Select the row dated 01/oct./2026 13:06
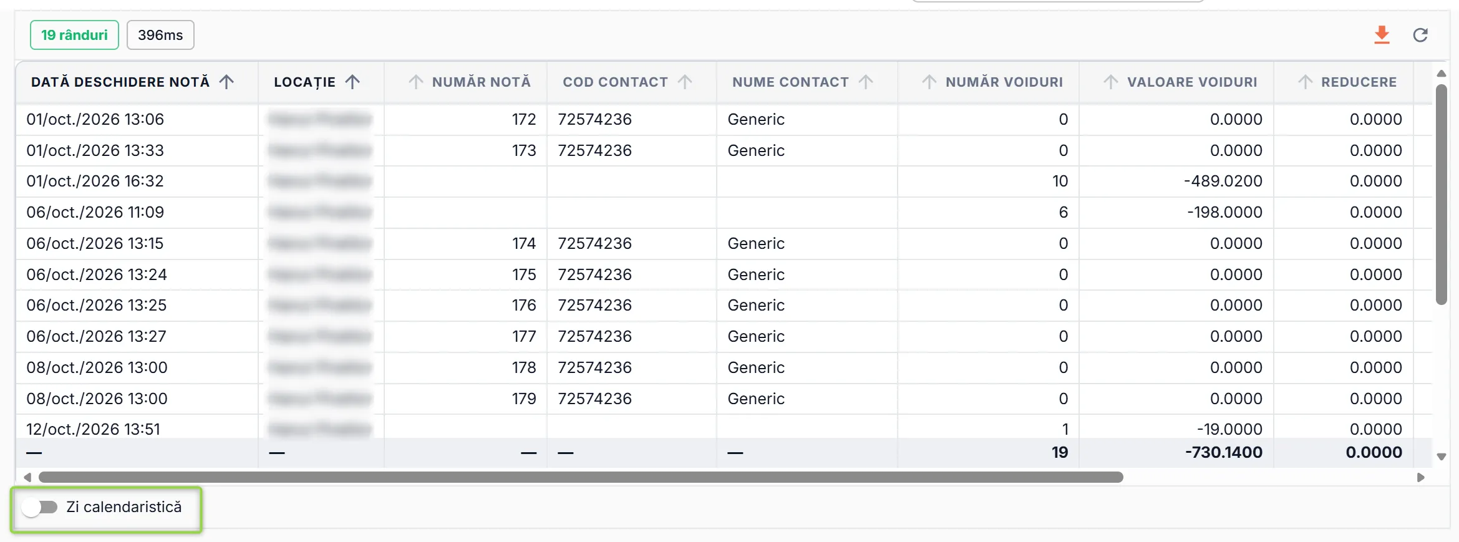Viewport: 1459px width, 542px height. tap(724, 119)
